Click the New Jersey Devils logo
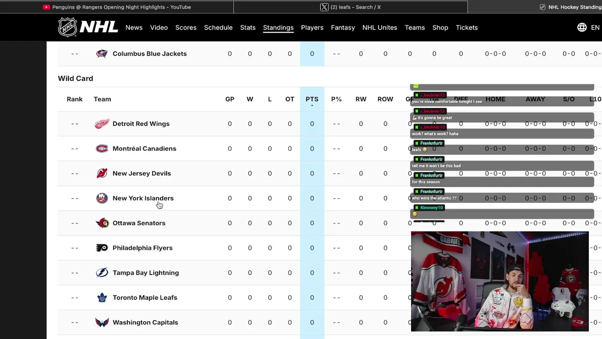Image resolution: width=602 pixels, height=339 pixels. pos(102,173)
